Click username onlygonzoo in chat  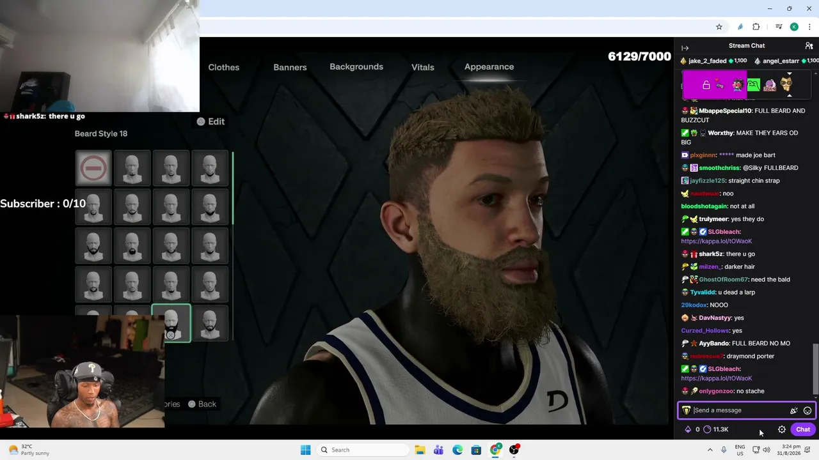click(716, 391)
